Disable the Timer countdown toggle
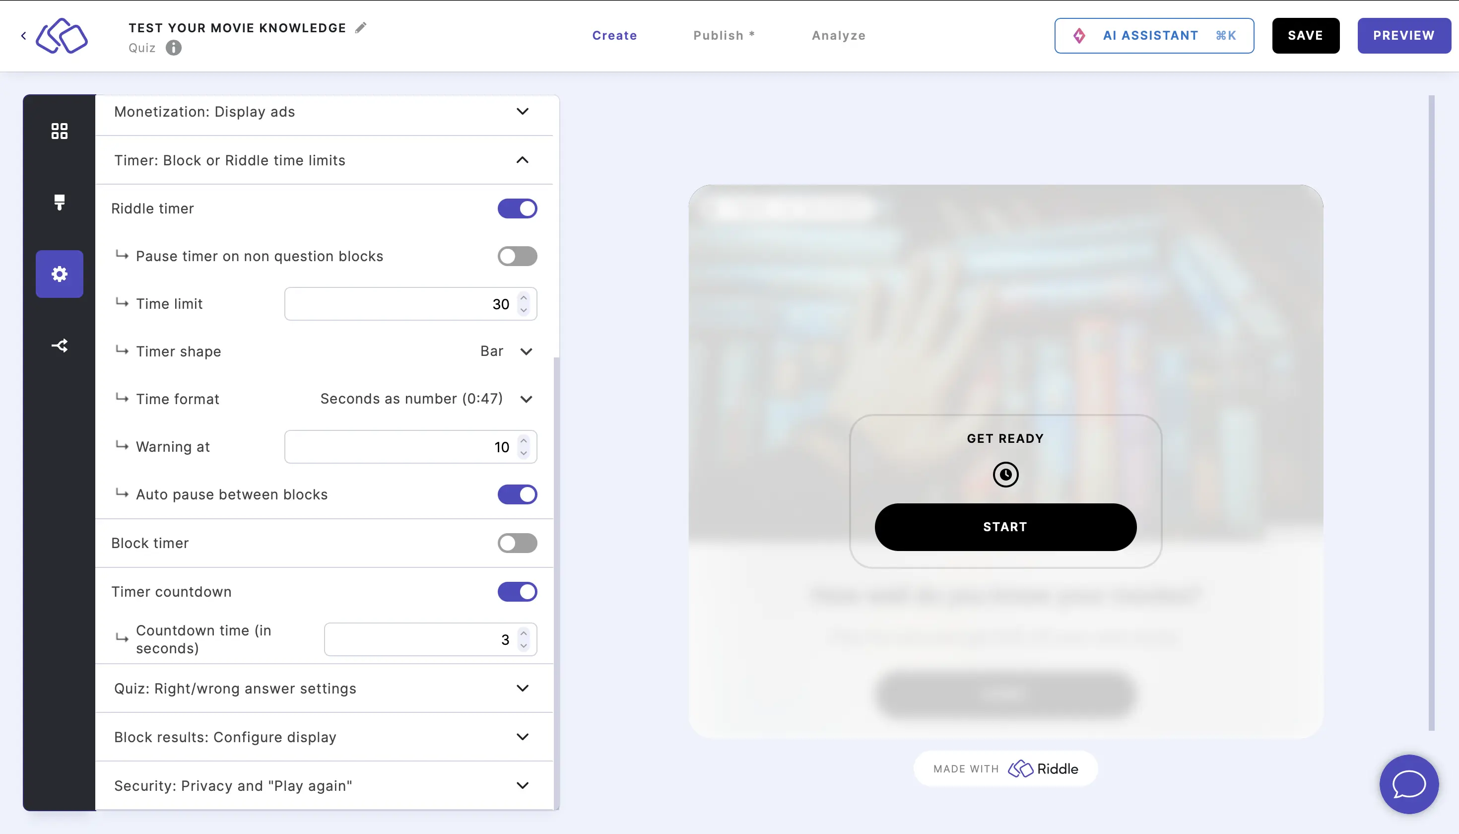The image size is (1459, 834). coord(517,590)
